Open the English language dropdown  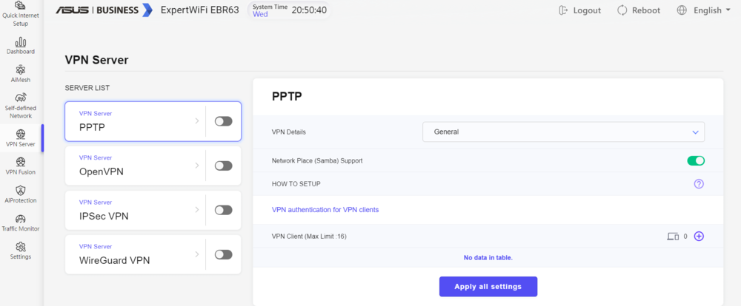[x=703, y=10]
